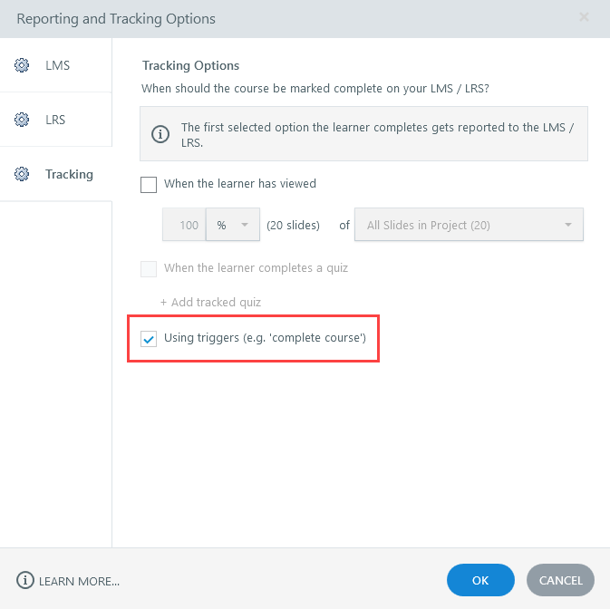Screen dimensions: 610x609
Task: Click the slide percentage number field
Action: tap(185, 225)
